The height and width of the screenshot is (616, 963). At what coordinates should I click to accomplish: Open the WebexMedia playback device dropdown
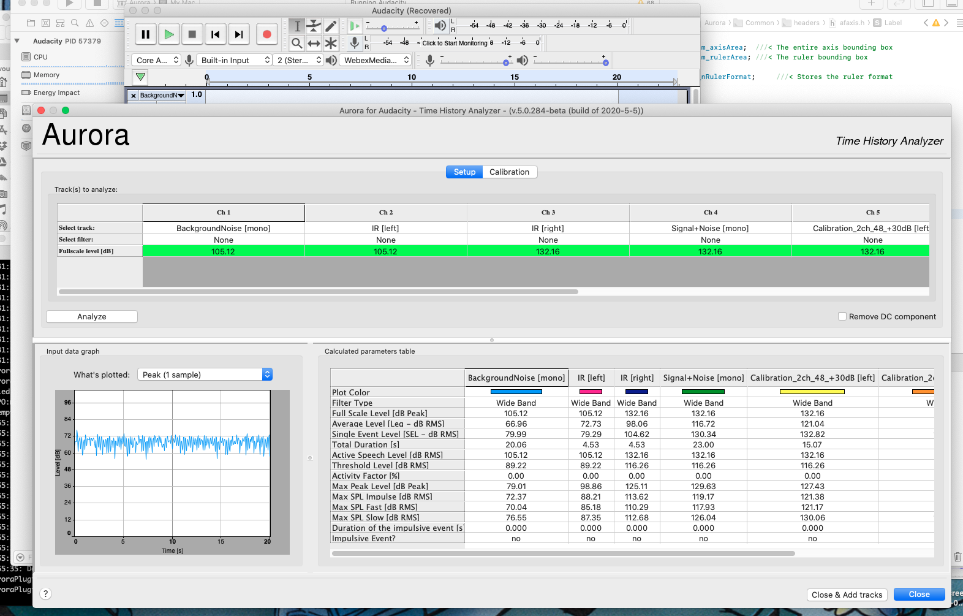(x=375, y=60)
